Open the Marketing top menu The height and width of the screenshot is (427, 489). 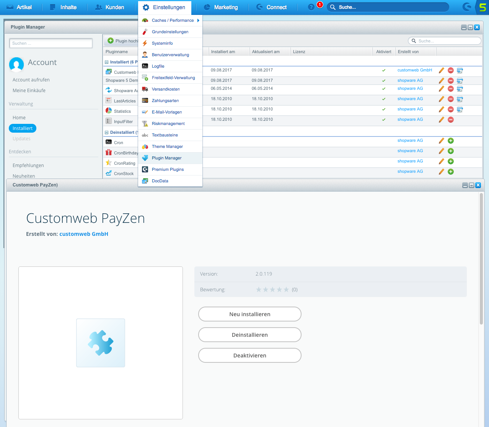pyautogui.click(x=221, y=7)
